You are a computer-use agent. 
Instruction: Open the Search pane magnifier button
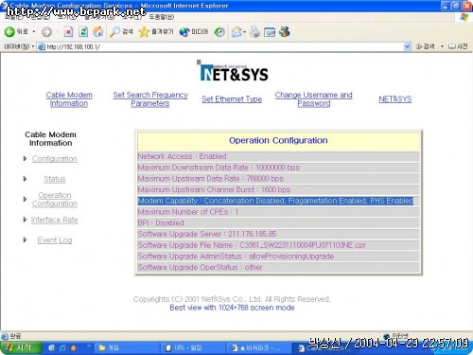[x=121, y=31]
